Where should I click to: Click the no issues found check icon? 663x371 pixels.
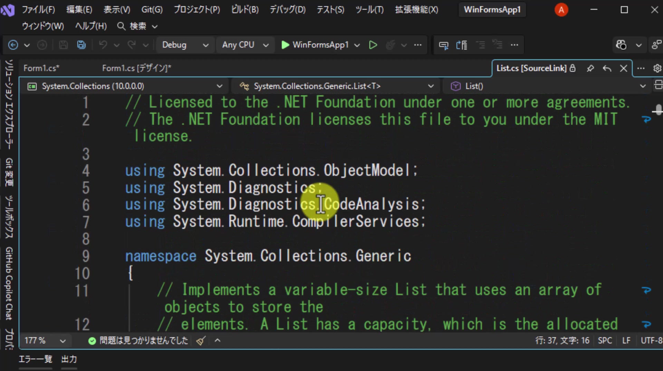92,341
